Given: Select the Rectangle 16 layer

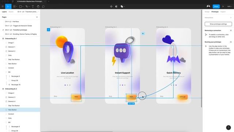Looking at the screenshot, I should click(x=16, y=85).
